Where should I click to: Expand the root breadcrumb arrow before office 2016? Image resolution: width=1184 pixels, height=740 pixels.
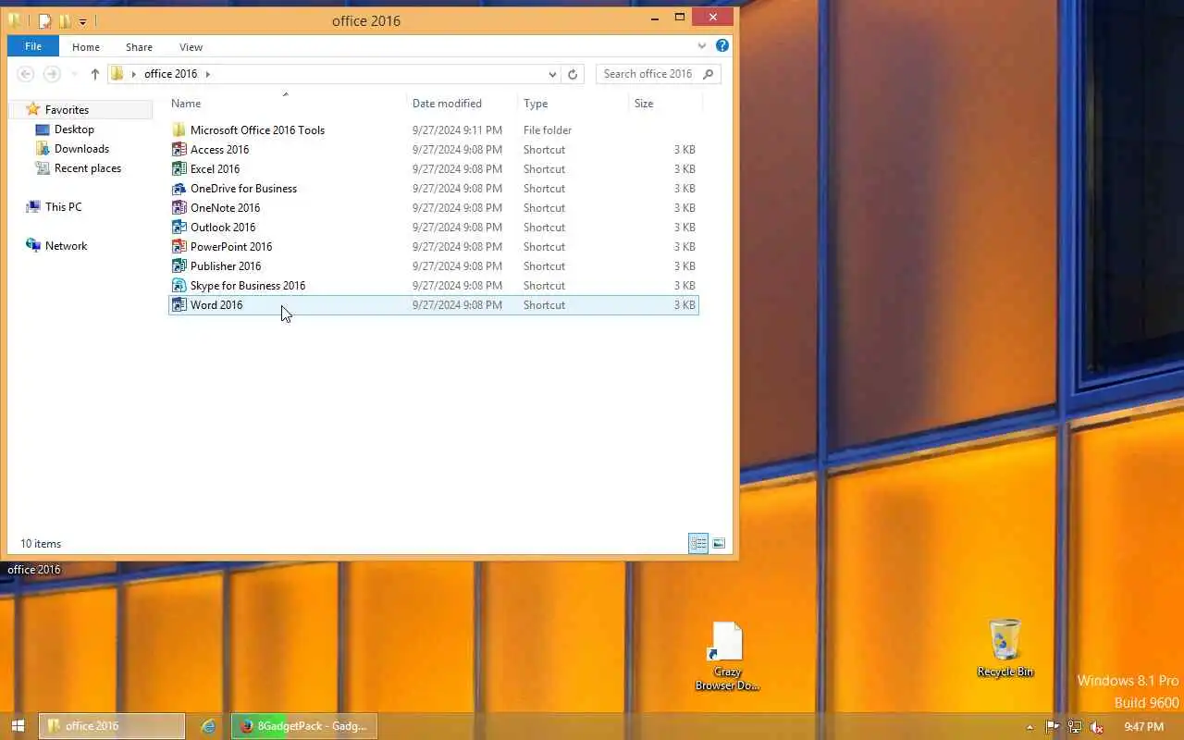coord(134,74)
